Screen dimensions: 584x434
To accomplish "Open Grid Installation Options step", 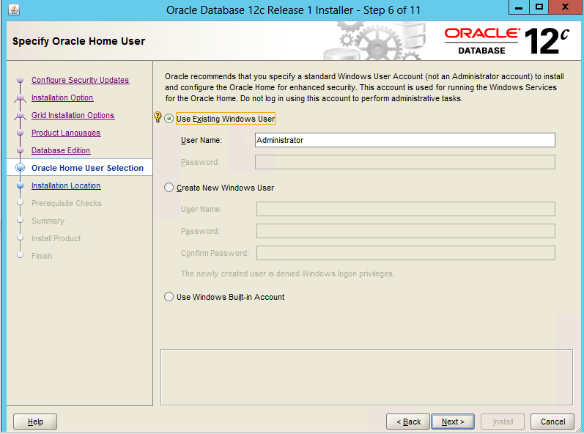I will 73,116.
